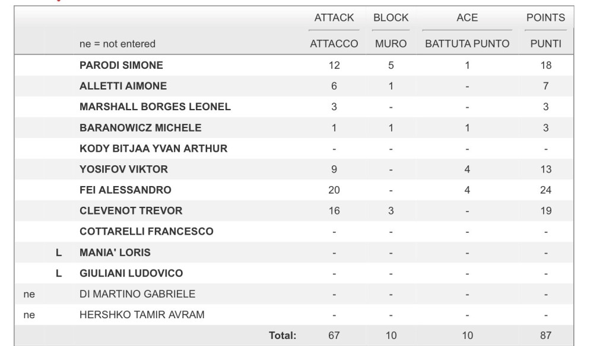Select the ACE column header

467,18
